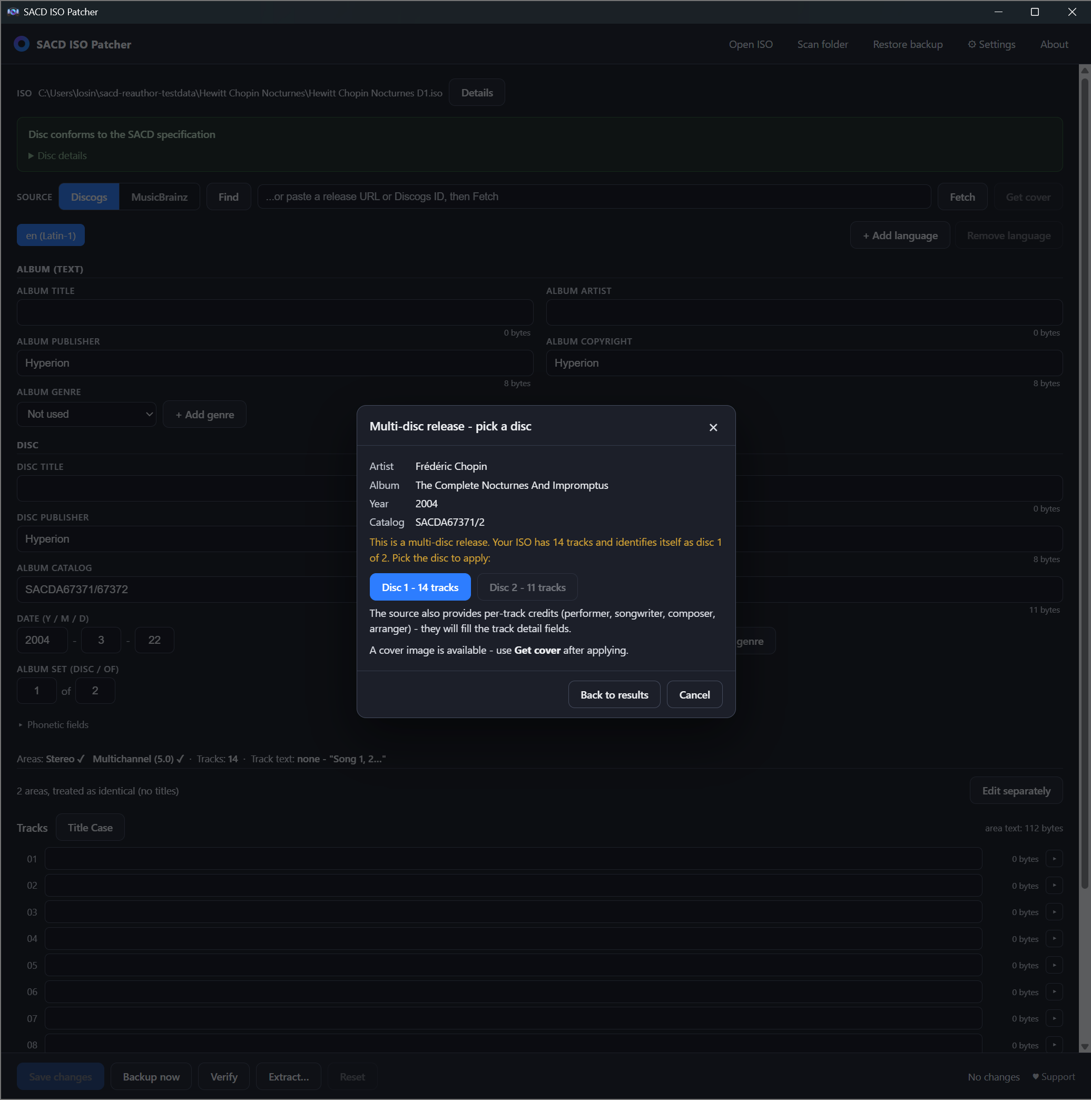Click the Find button
1091x1100 pixels.
228,197
